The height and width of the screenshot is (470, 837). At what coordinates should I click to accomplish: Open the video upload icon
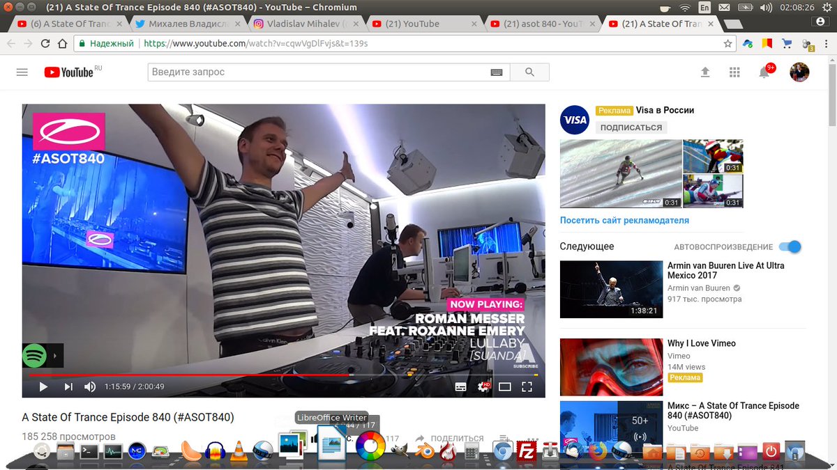point(705,72)
